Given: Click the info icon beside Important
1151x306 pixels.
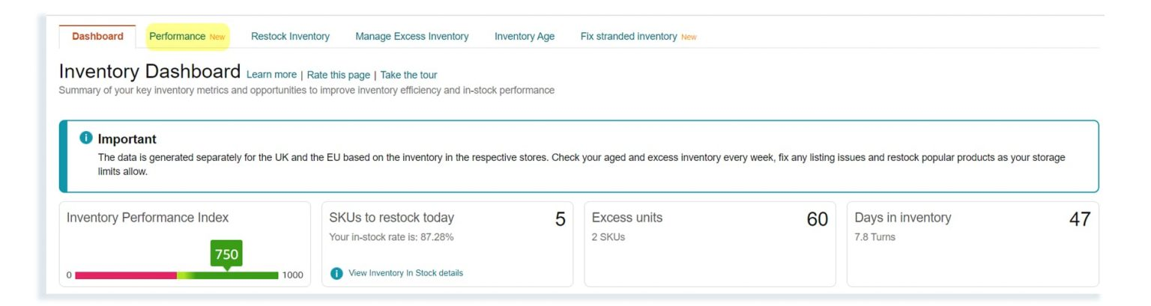Looking at the screenshot, I should pyautogui.click(x=86, y=138).
